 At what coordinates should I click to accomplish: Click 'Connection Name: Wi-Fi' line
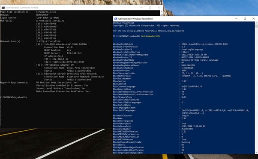click(x=59, y=47)
